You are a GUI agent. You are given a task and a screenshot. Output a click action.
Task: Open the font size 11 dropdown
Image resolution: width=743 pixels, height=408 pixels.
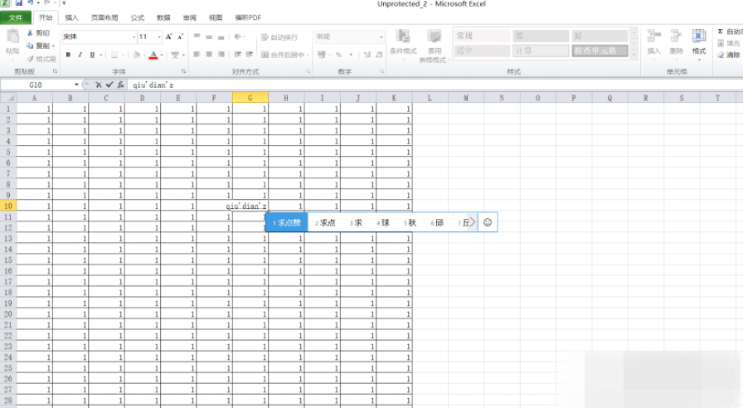(x=159, y=36)
